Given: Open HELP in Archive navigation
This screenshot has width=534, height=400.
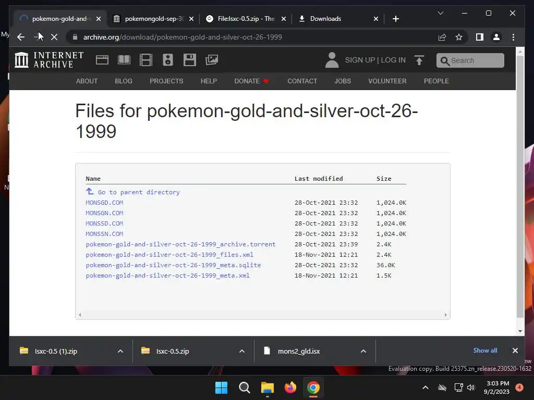Looking at the screenshot, I should click(209, 81).
